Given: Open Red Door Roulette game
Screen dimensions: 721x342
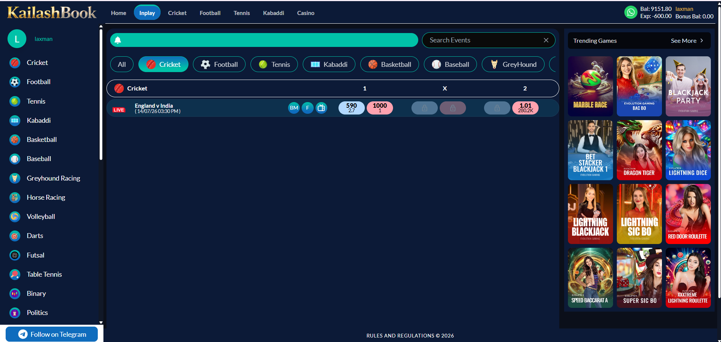Looking at the screenshot, I should point(688,214).
